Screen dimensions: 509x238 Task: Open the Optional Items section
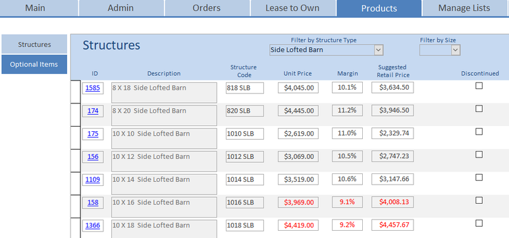[34, 65]
